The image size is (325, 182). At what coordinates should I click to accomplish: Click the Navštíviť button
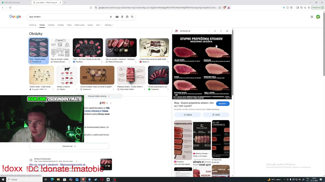223,104
